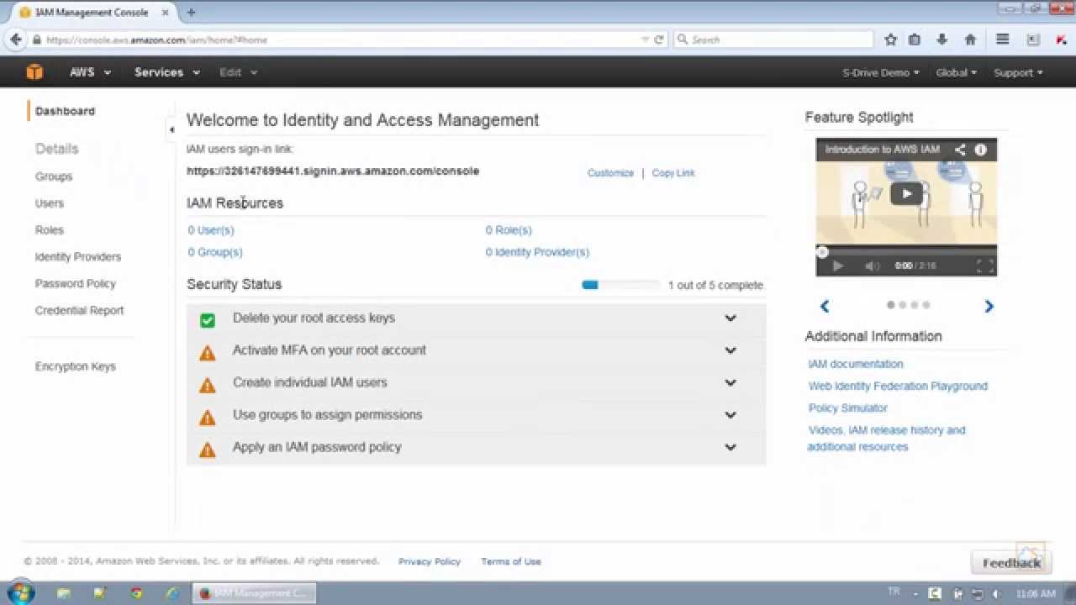
Task: Open the Global region dropdown
Action: point(957,72)
